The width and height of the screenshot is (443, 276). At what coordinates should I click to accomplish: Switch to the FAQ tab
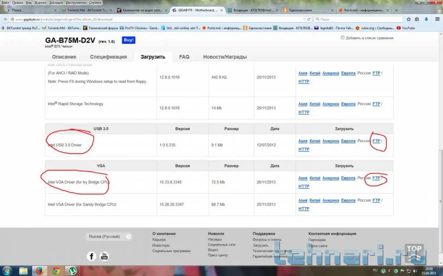click(184, 57)
